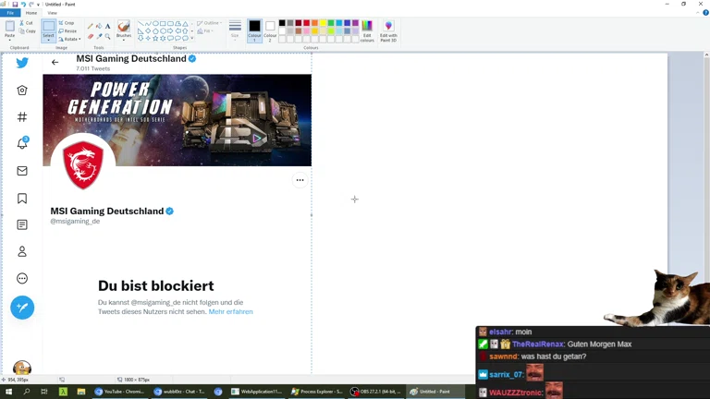The width and height of the screenshot is (710, 399).
Task: Switch to the View ribbon tab
Action: point(52,13)
